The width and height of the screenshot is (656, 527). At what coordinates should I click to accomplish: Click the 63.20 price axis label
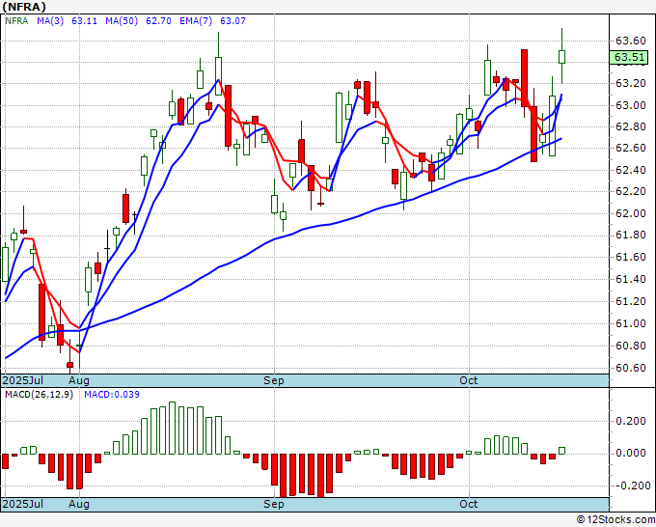pos(631,83)
